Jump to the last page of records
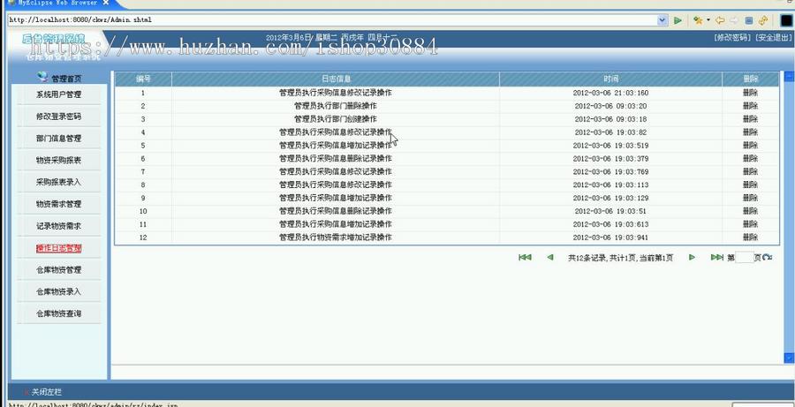The height and width of the screenshot is (407, 795). [x=716, y=258]
